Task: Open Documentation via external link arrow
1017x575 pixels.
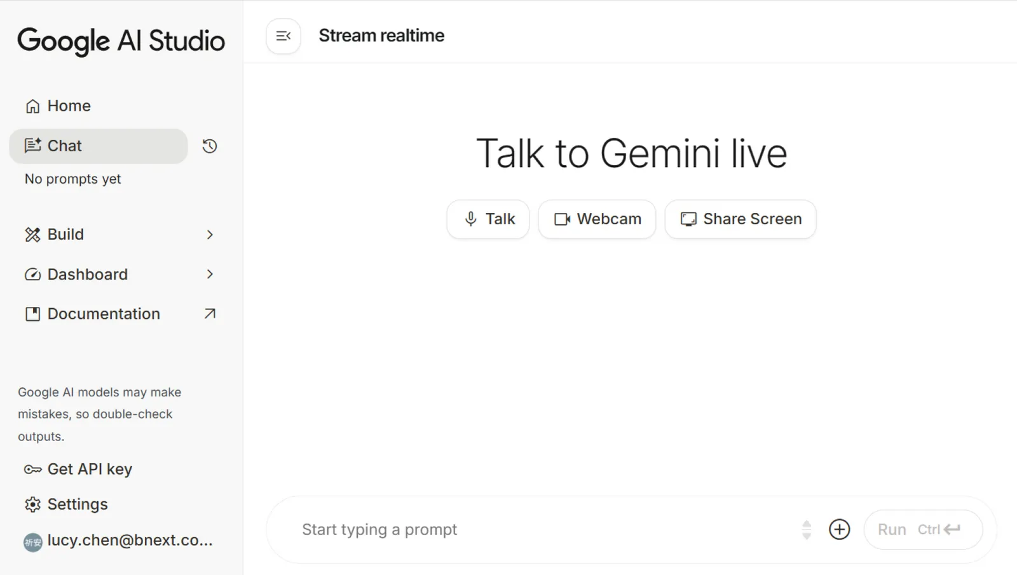Action: [208, 313]
